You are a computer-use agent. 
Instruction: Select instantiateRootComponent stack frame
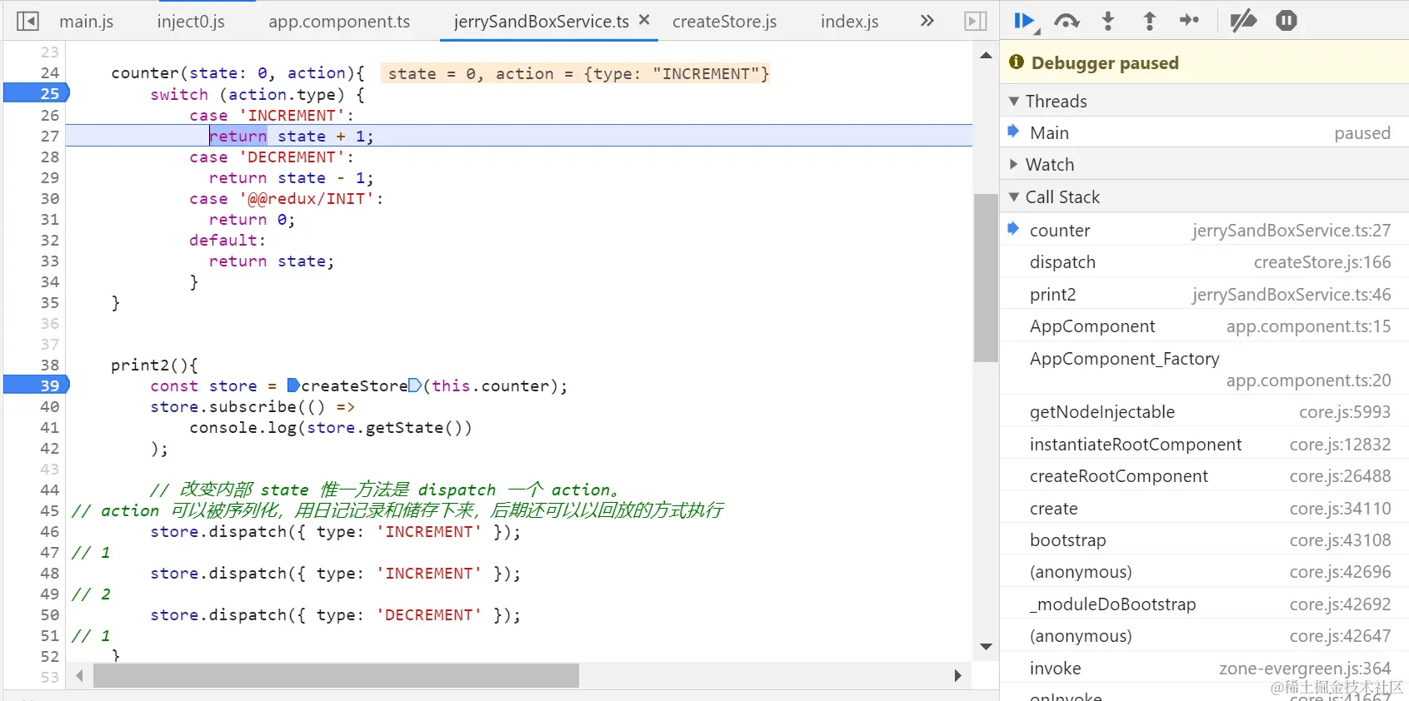pyautogui.click(x=1204, y=445)
